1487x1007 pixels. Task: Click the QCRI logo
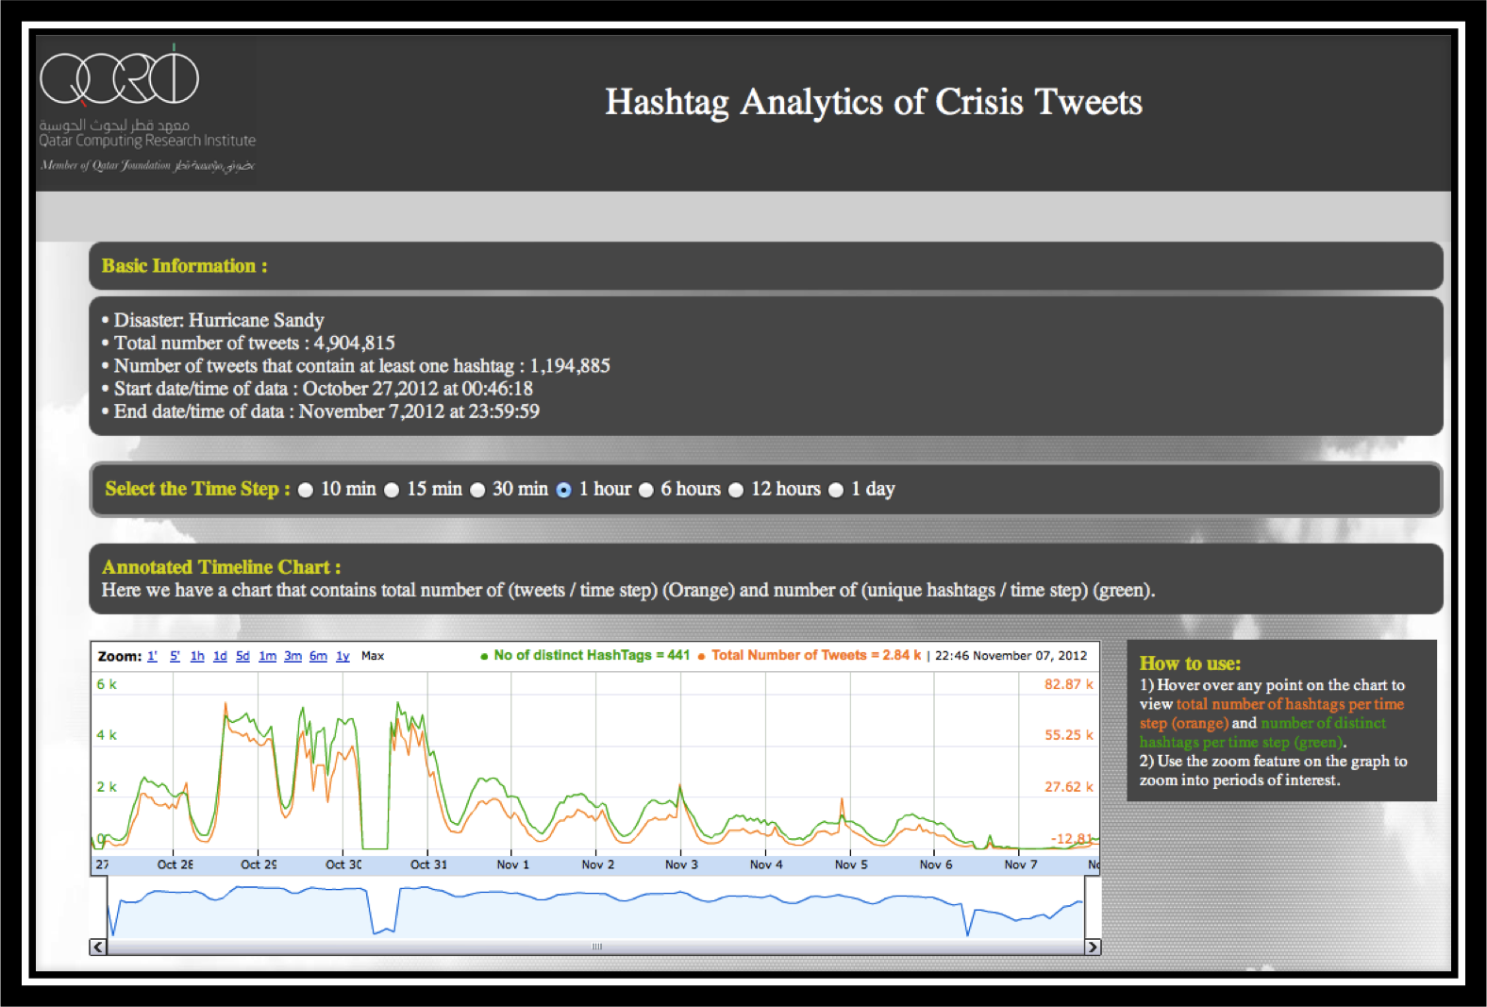[120, 79]
